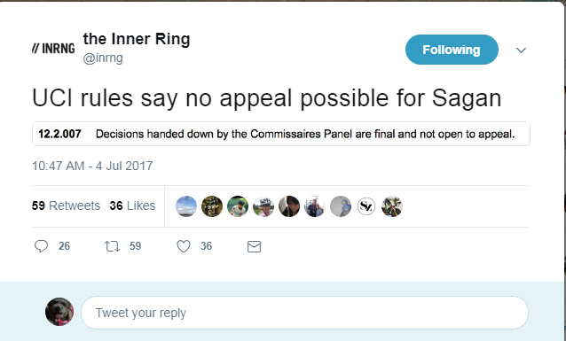Like the tweet with the heart icon
Screen dimensions: 566x341
coord(184,246)
